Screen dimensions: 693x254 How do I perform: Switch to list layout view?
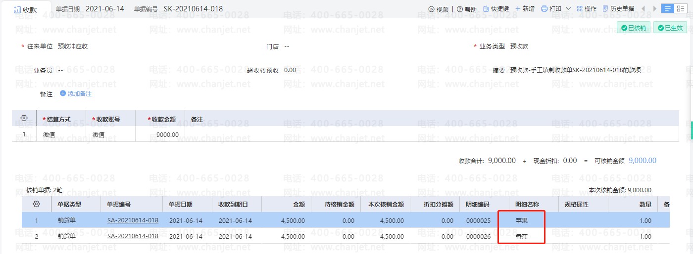[x=668, y=9]
